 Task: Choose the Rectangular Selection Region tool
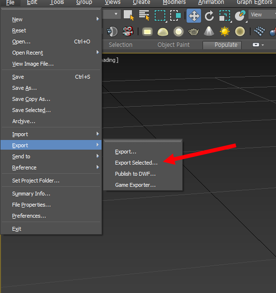[x=160, y=16]
